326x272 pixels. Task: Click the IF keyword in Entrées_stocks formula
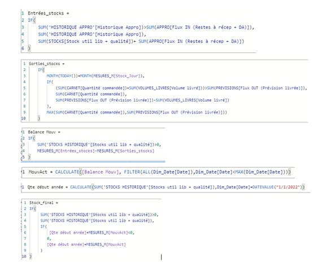(31, 20)
